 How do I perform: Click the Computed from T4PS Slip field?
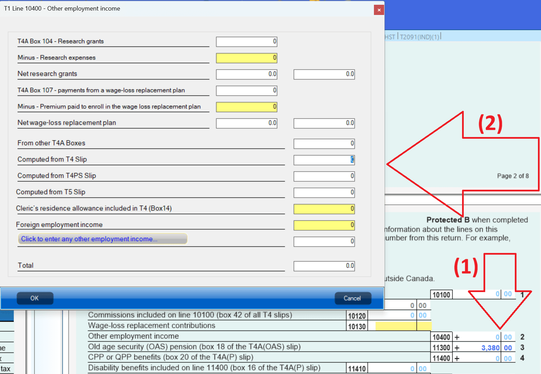tap(324, 176)
